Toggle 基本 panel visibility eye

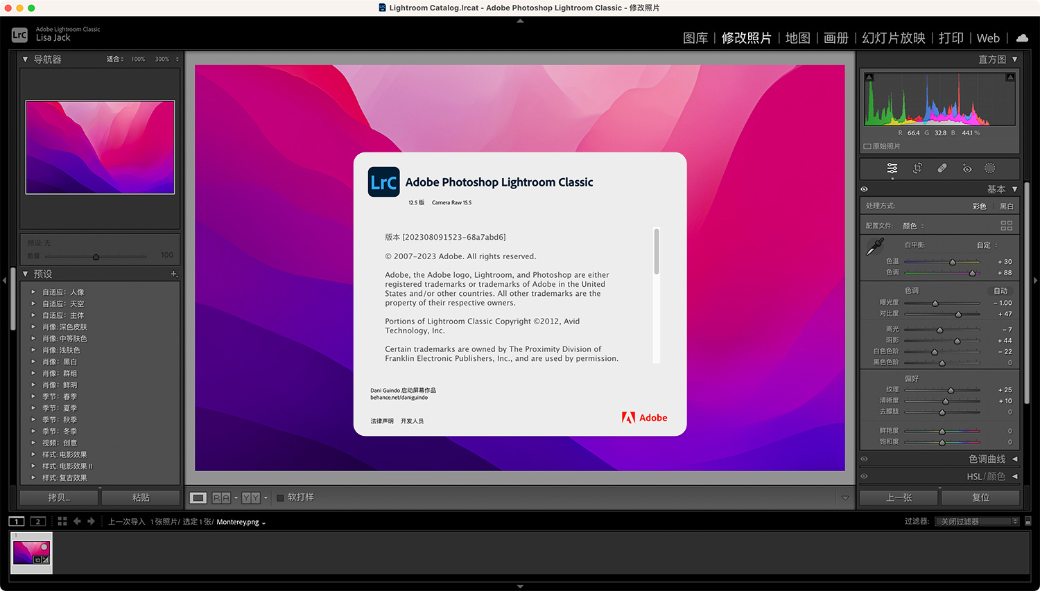(x=864, y=189)
